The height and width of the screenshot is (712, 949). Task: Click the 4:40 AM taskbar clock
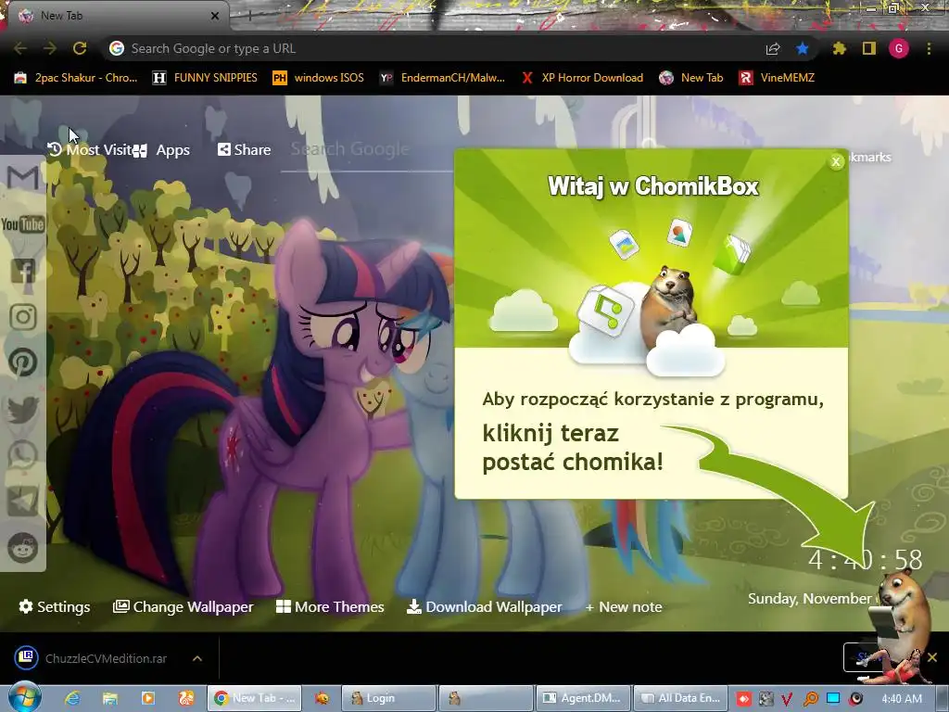click(x=902, y=699)
